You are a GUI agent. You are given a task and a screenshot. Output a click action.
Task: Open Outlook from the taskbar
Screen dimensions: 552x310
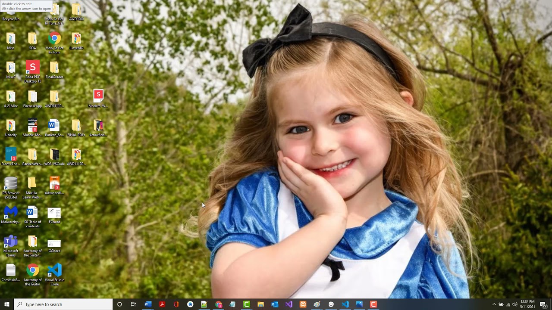tap(275, 304)
